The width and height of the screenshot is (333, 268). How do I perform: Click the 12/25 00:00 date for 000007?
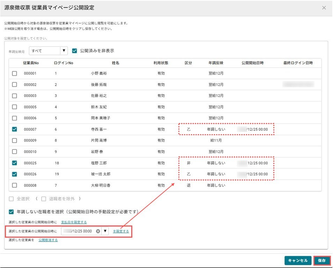(253, 129)
